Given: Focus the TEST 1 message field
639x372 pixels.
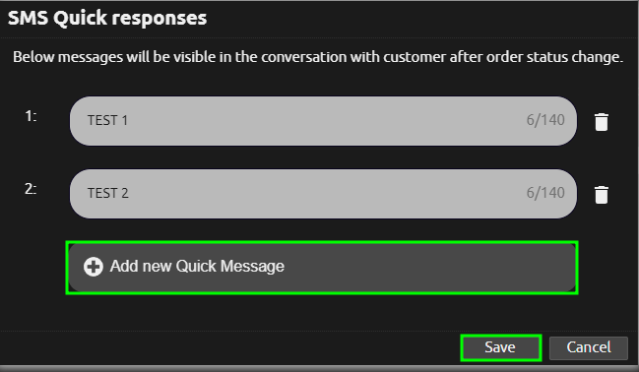Looking at the screenshot, I should pyautogui.click(x=323, y=121).
